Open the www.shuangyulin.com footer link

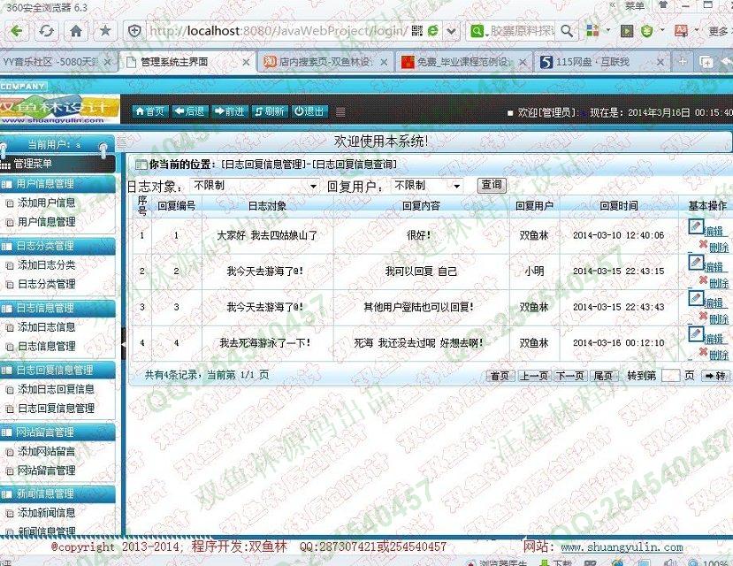622,547
